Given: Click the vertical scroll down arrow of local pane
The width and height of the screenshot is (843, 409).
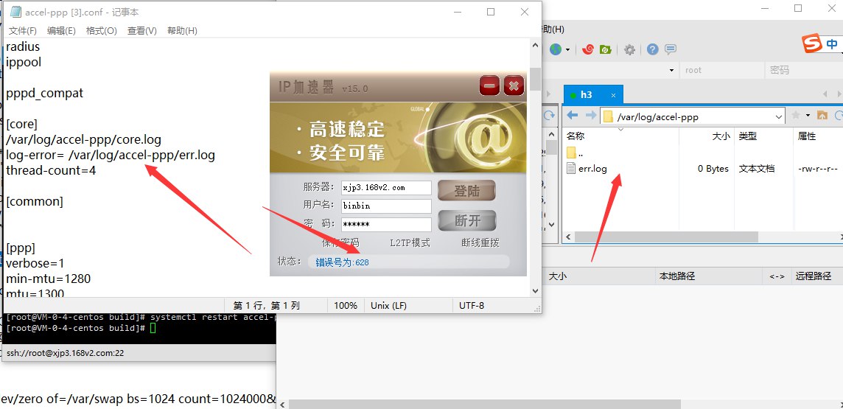Looking at the screenshot, I should [x=551, y=226].
